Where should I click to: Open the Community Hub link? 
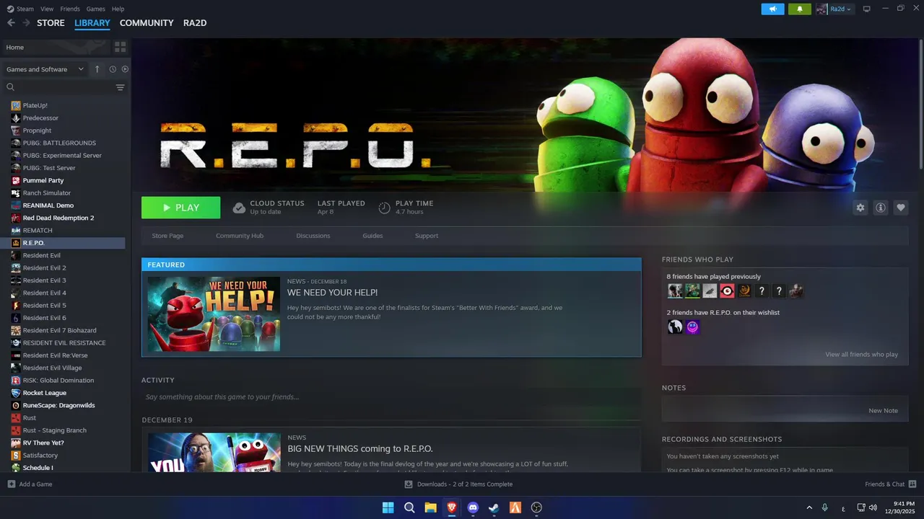[240, 236]
